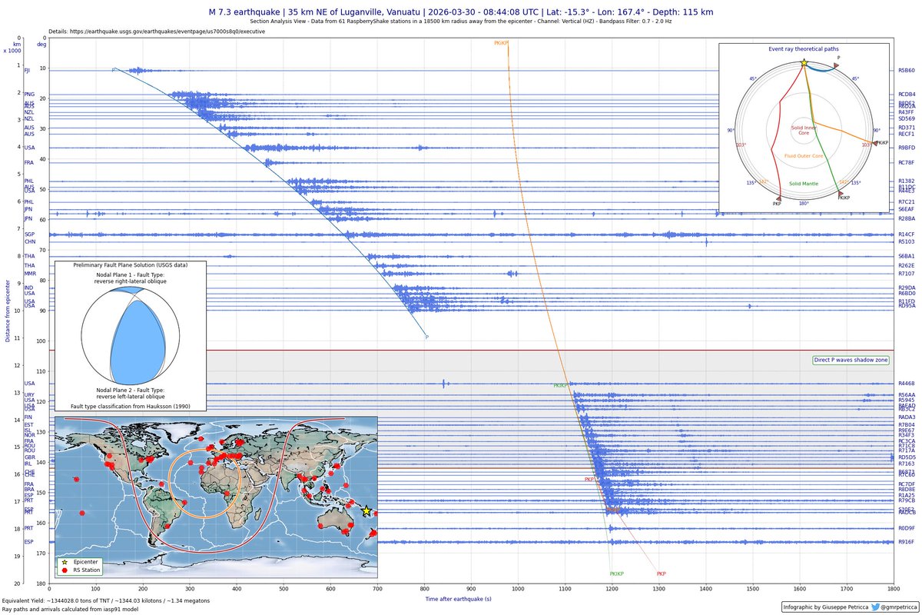The image size is (922, 615).
Task: Click station code RCDB4
Action: click(907, 95)
